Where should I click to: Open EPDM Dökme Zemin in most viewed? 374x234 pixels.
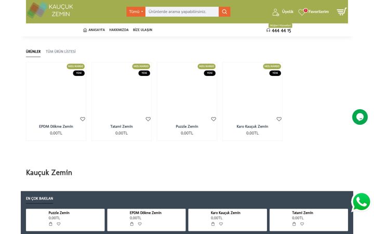[145, 213]
